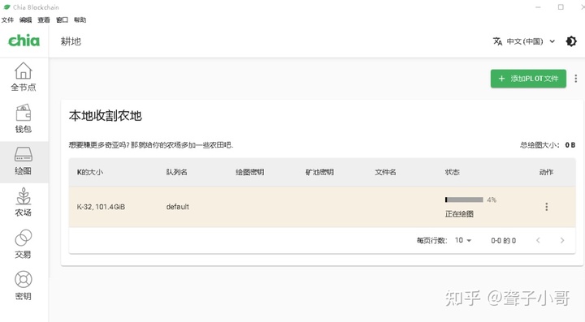The image size is (585, 322).
Task: Open actions menu for K-32 plot row
Action: click(547, 207)
